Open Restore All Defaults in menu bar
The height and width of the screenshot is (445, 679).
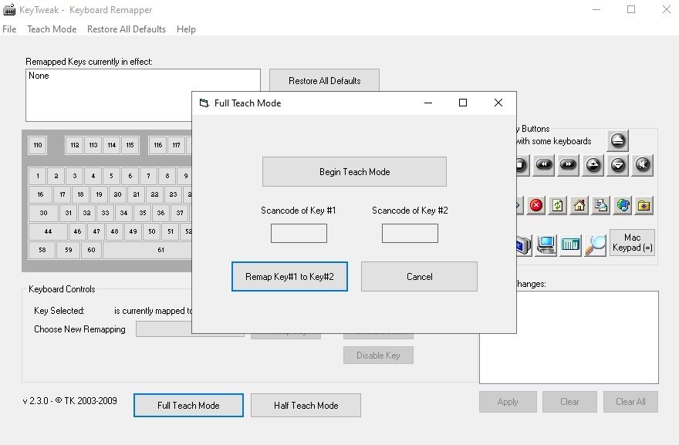(x=127, y=29)
